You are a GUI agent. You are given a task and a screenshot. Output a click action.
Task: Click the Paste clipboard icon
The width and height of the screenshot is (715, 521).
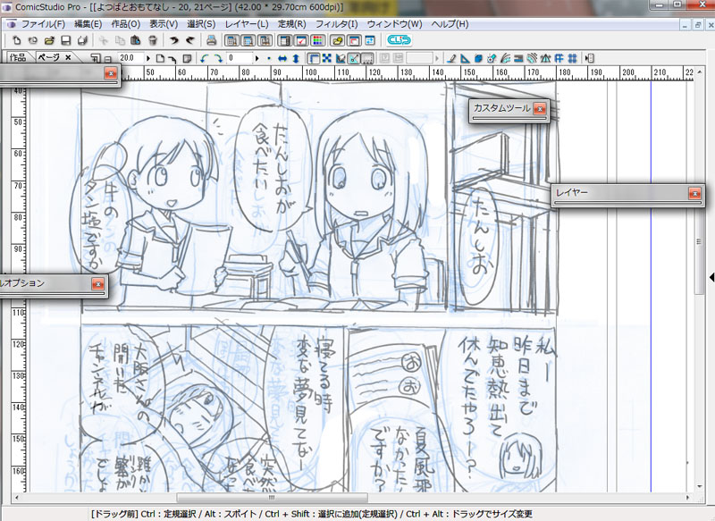coord(136,40)
